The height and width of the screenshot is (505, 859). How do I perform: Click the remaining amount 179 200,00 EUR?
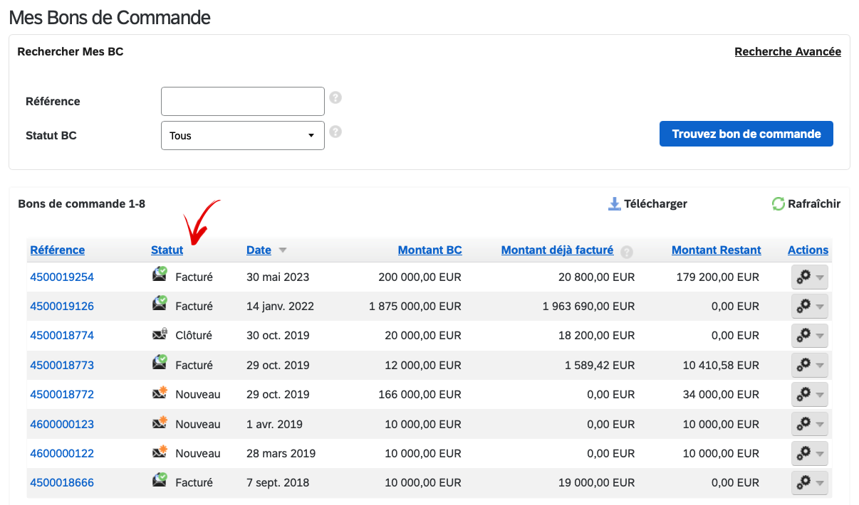(718, 277)
